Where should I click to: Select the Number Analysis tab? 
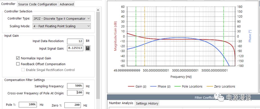(x=121, y=103)
